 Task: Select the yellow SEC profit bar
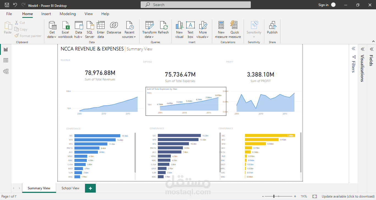[270, 136]
